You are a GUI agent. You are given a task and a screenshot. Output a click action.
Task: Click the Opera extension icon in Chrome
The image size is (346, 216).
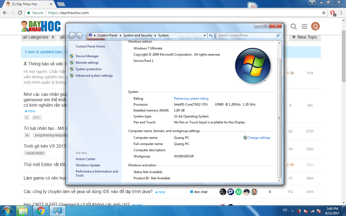tap(333, 13)
